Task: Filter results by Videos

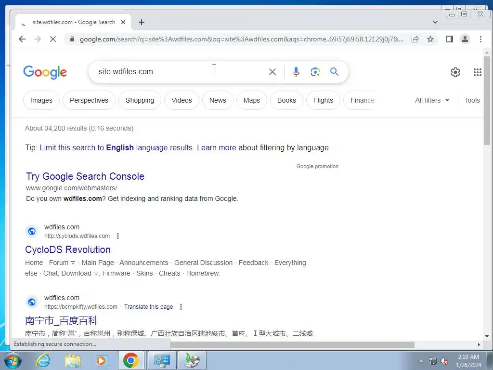Action: pos(182,100)
